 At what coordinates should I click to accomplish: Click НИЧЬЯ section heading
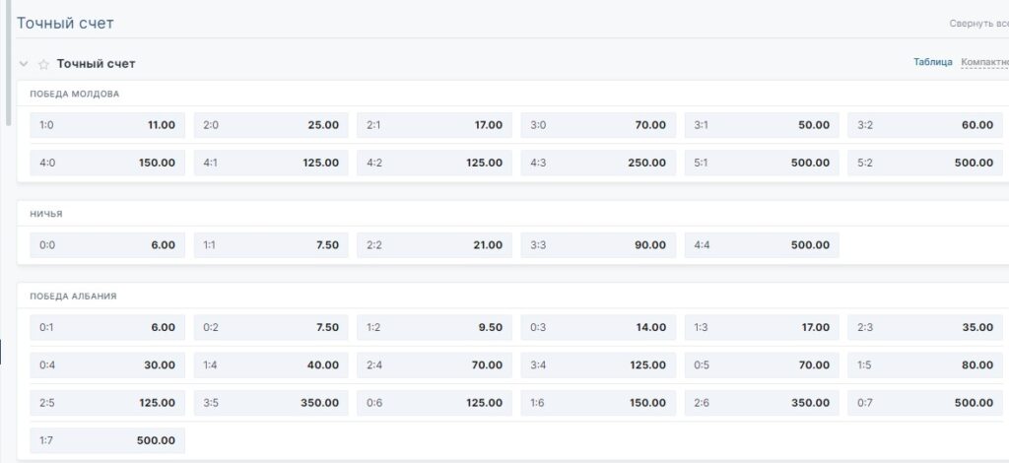coord(46,214)
